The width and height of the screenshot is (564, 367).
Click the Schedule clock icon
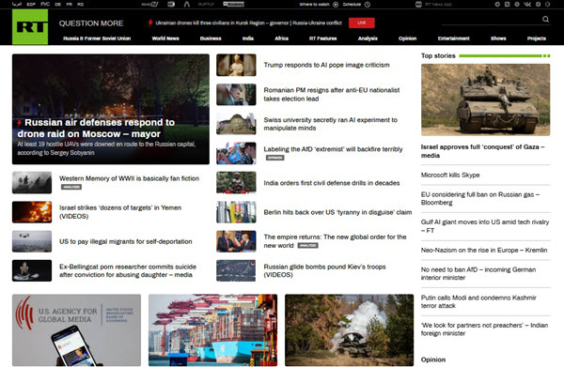point(368,5)
